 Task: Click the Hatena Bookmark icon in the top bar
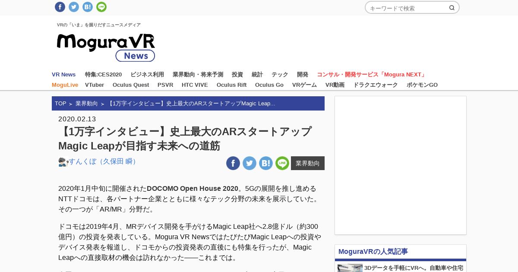[x=88, y=7]
